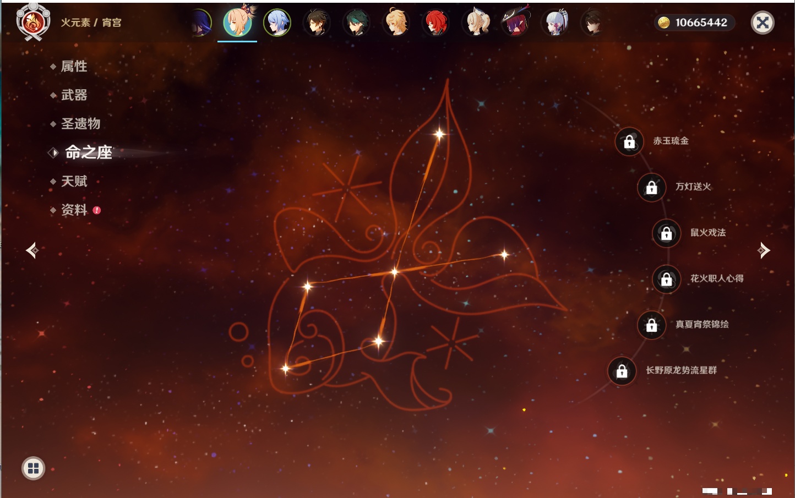Click the topmost star of the constellation

[439, 134]
